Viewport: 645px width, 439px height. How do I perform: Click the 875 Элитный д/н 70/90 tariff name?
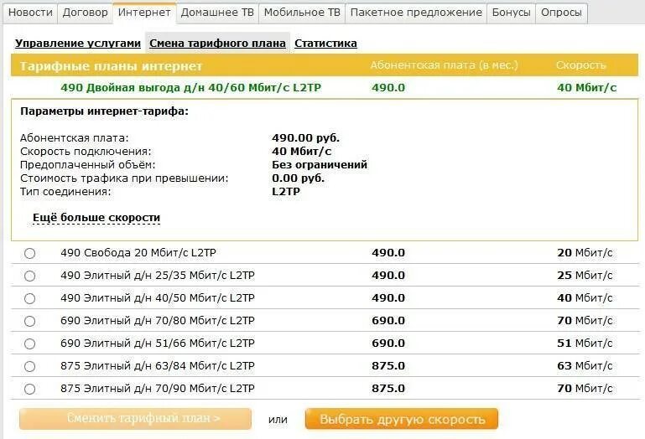pos(158,389)
